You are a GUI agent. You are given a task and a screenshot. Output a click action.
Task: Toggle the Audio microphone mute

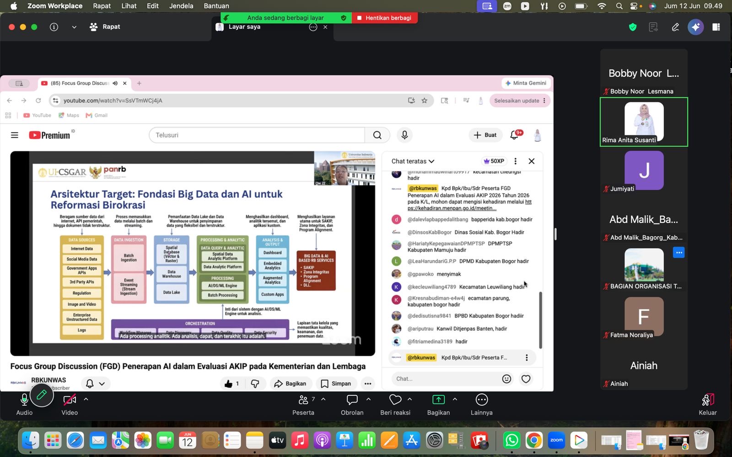click(x=24, y=404)
